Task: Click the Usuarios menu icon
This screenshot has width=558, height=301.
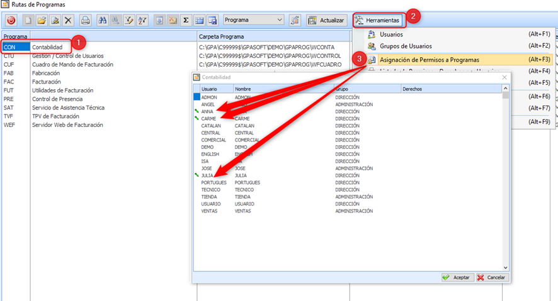Action: 372,34
